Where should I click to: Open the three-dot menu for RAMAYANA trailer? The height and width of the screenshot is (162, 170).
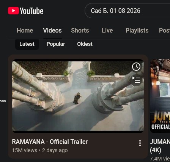click(140, 143)
